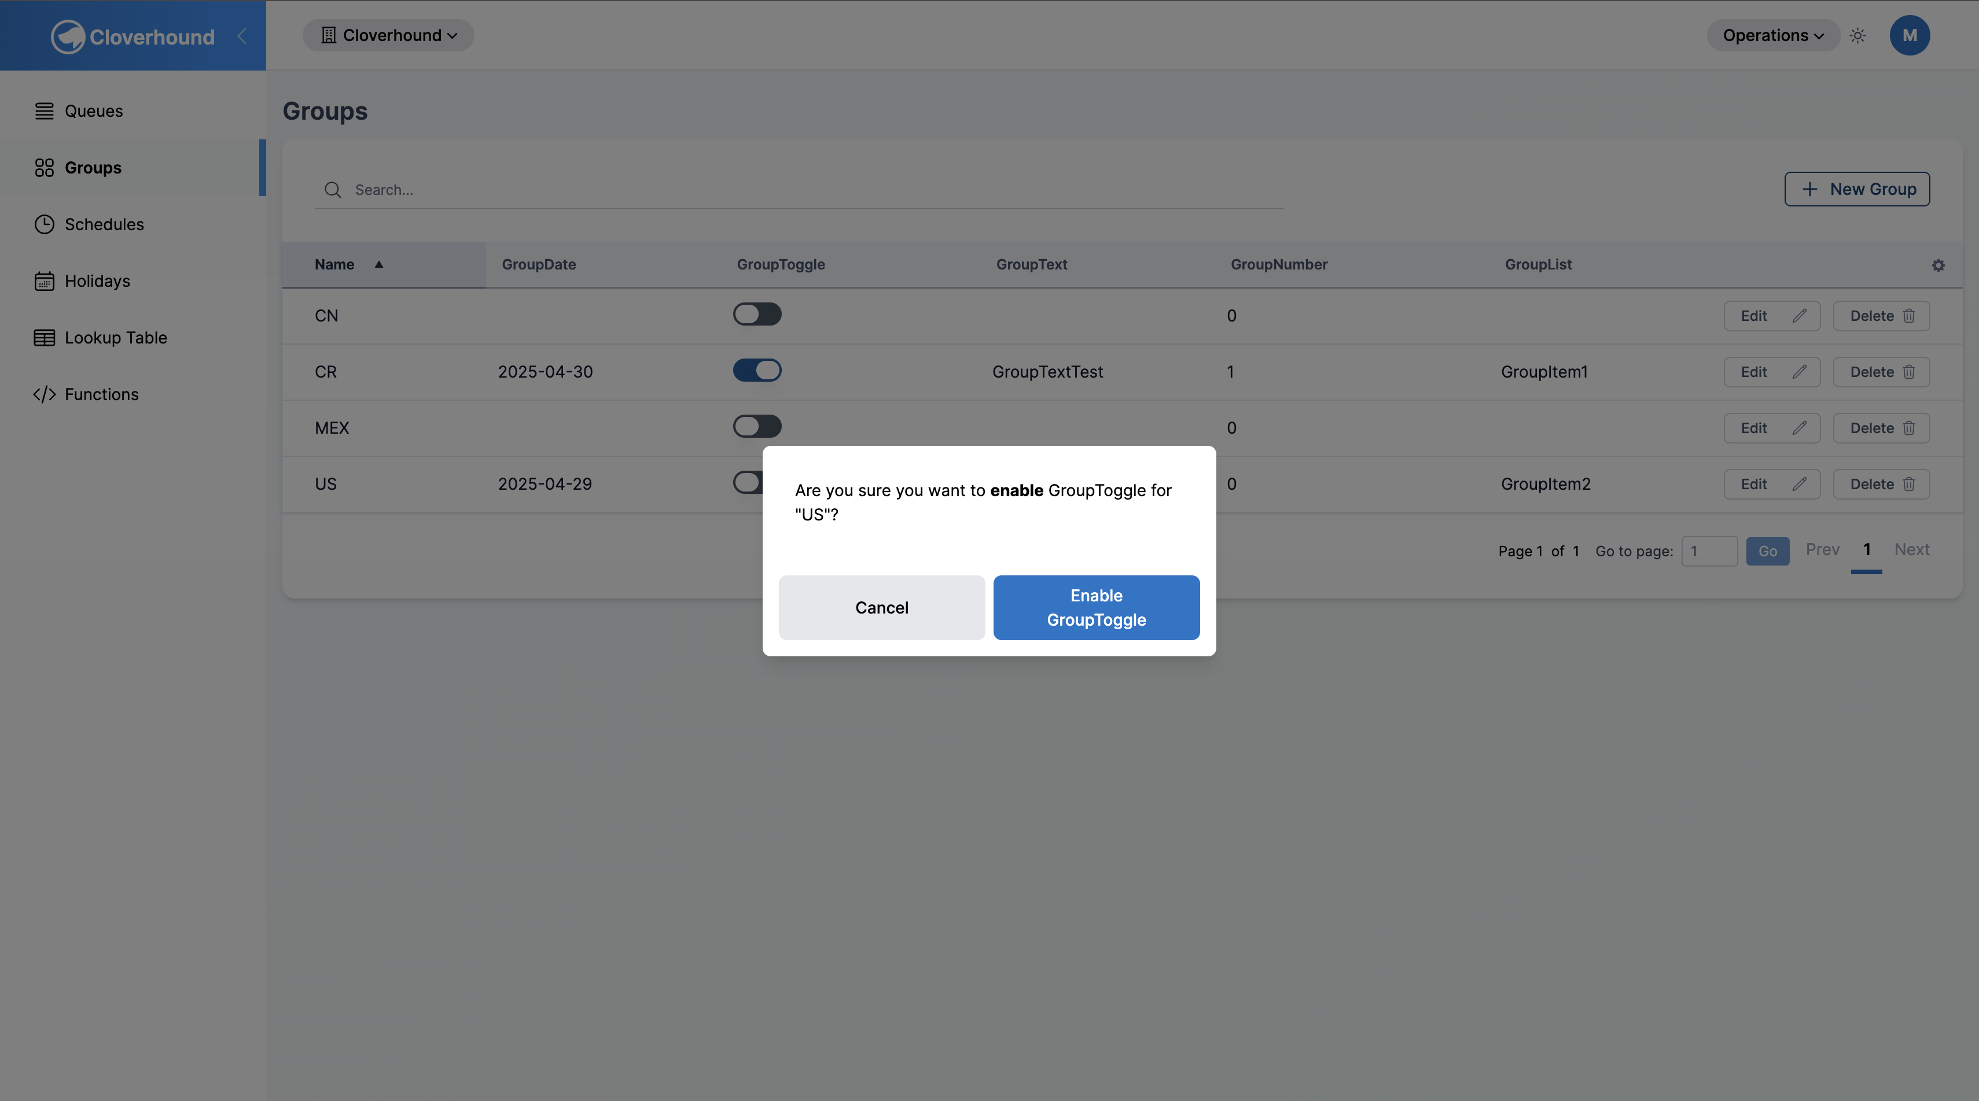Click the MEX name cell
Image resolution: width=1979 pixels, height=1101 pixels.
click(x=332, y=428)
